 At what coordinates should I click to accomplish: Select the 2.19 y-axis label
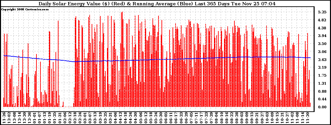click(322, 68)
